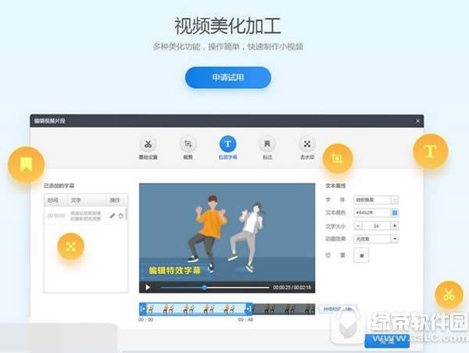Click the 时间 column header
The height and width of the screenshot is (353, 469).
[x=56, y=200]
